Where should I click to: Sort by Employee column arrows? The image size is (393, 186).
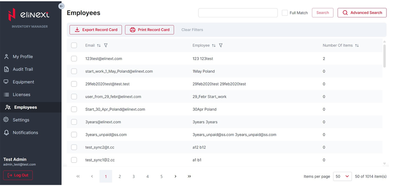click(x=213, y=46)
